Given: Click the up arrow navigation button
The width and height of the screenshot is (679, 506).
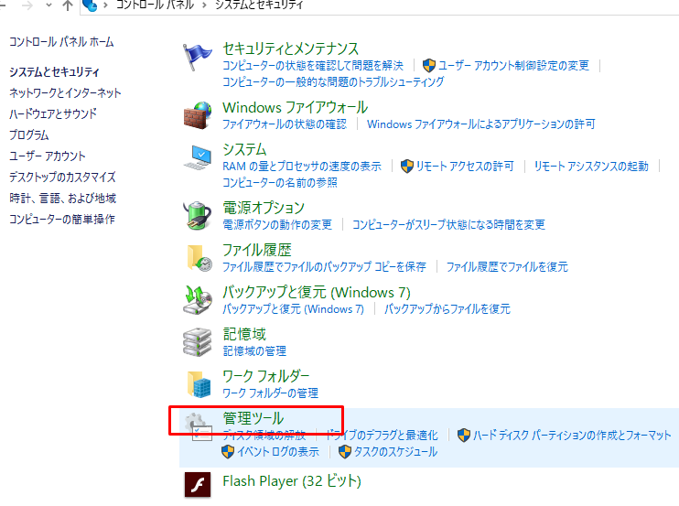Looking at the screenshot, I should pyautogui.click(x=68, y=5).
